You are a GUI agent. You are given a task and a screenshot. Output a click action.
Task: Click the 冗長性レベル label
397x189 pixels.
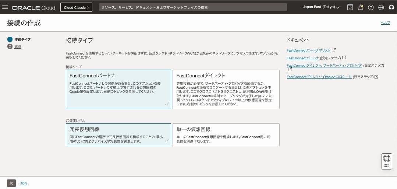pyautogui.click(x=75, y=120)
